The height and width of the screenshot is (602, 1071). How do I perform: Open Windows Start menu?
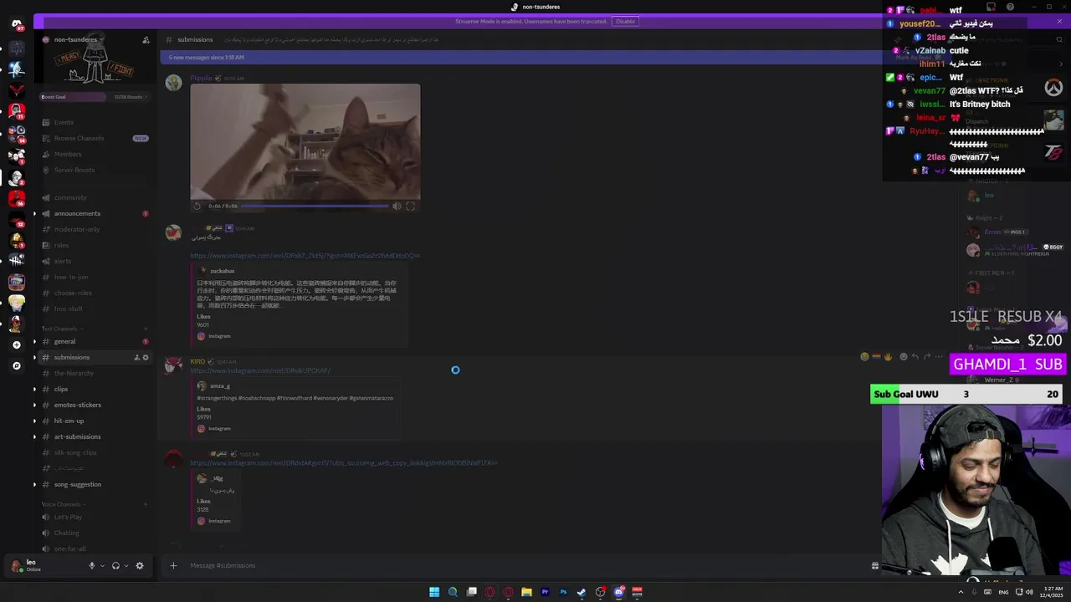tap(434, 592)
